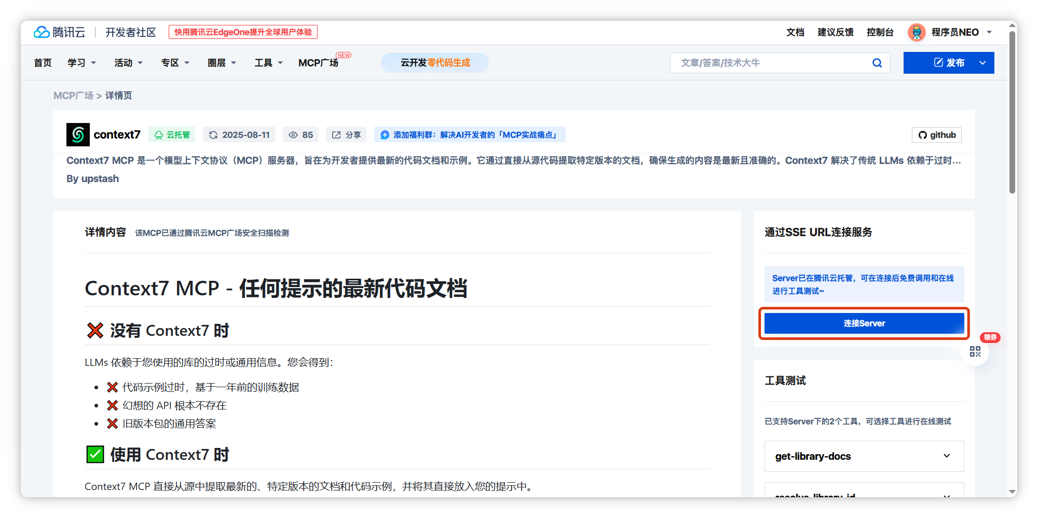Open the github repository button

point(936,135)
